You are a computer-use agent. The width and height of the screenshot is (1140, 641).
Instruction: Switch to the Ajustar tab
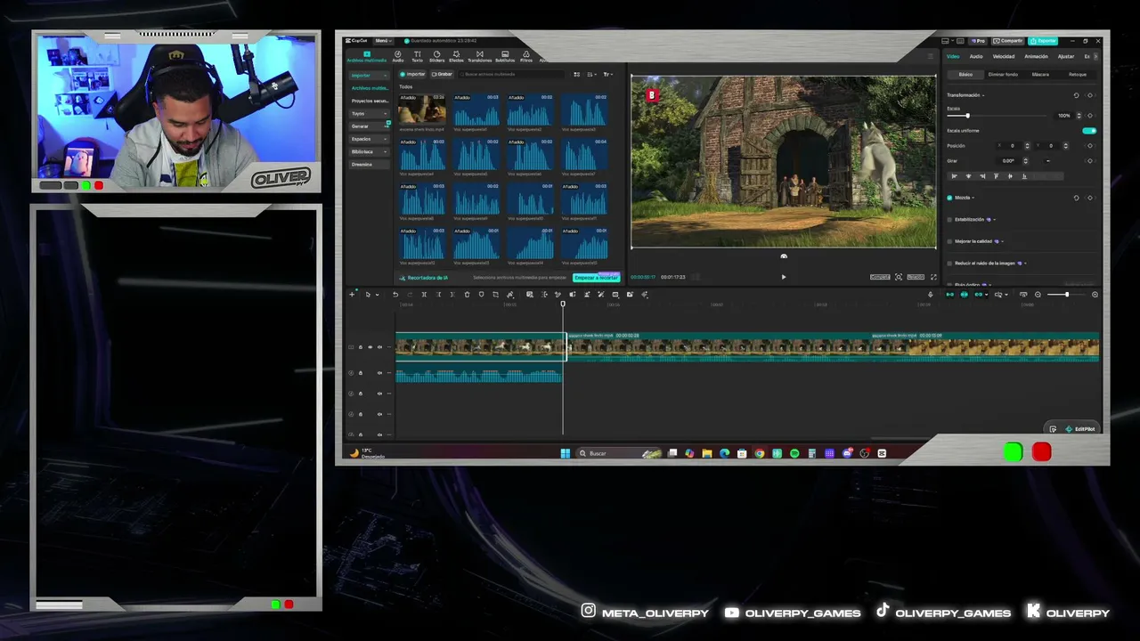pos(1066,56)
